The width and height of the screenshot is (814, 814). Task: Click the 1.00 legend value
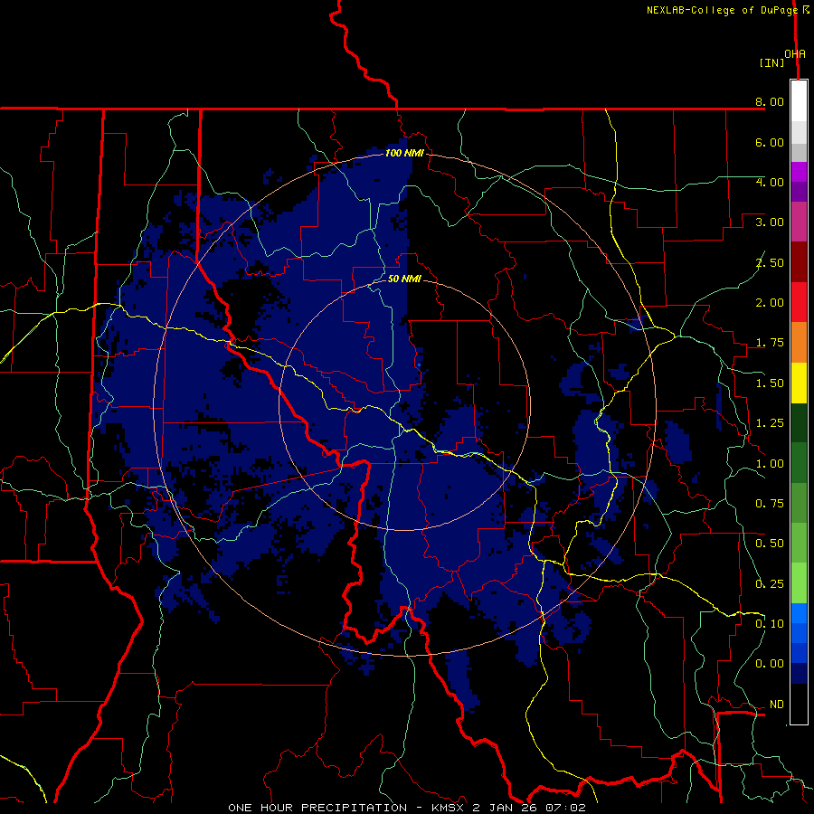point(770,464)
